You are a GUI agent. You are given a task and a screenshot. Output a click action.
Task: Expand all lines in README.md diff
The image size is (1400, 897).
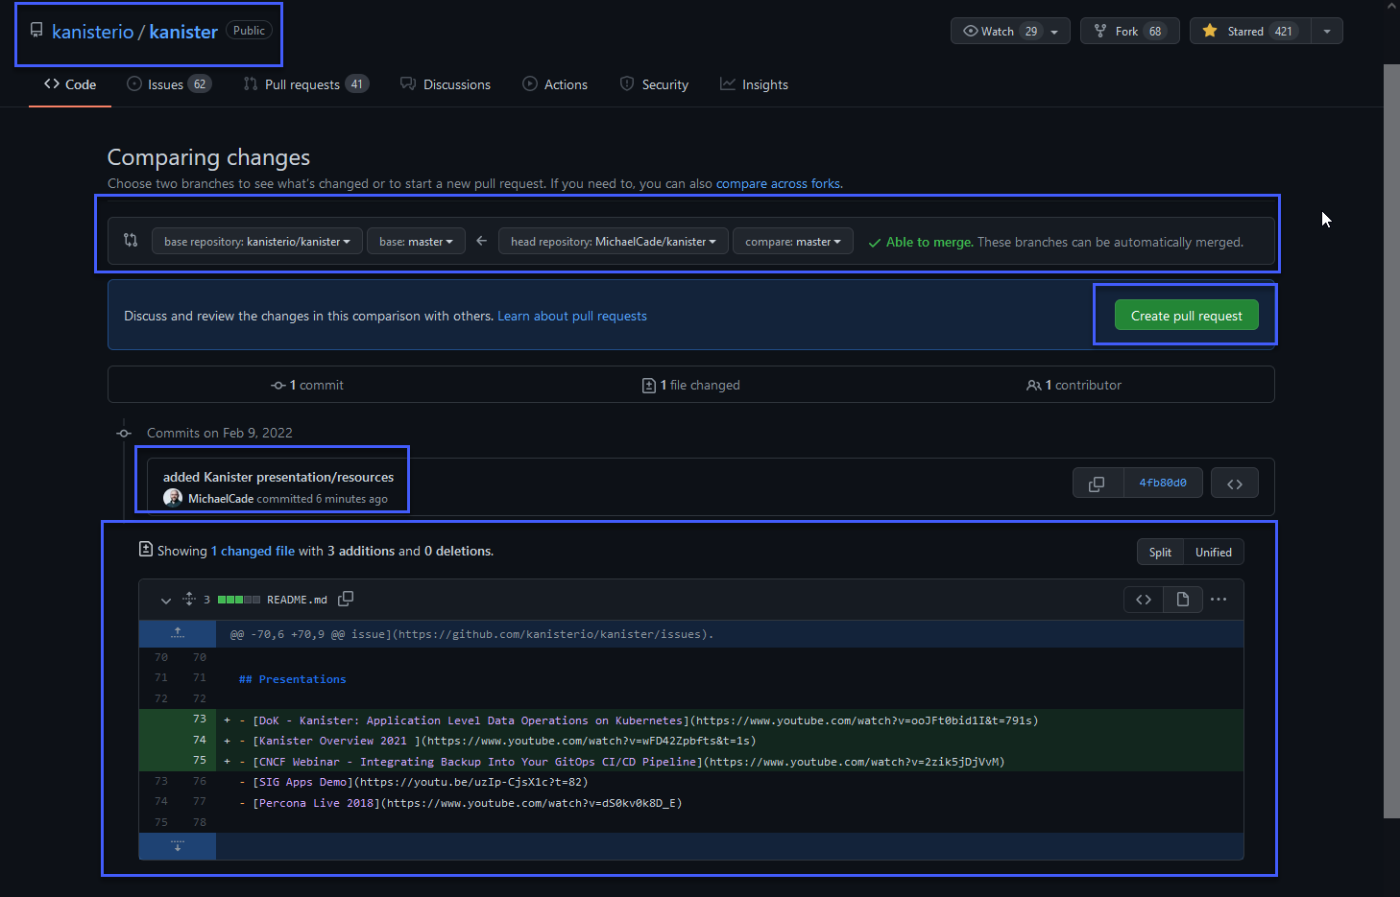189,599
